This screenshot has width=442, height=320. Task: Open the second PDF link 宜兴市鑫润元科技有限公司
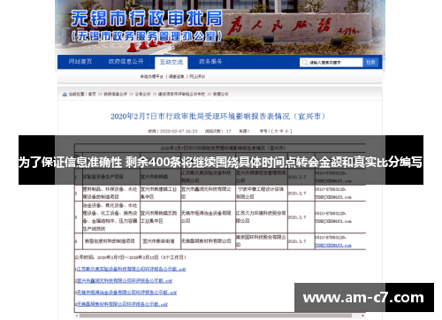[125, 281]
